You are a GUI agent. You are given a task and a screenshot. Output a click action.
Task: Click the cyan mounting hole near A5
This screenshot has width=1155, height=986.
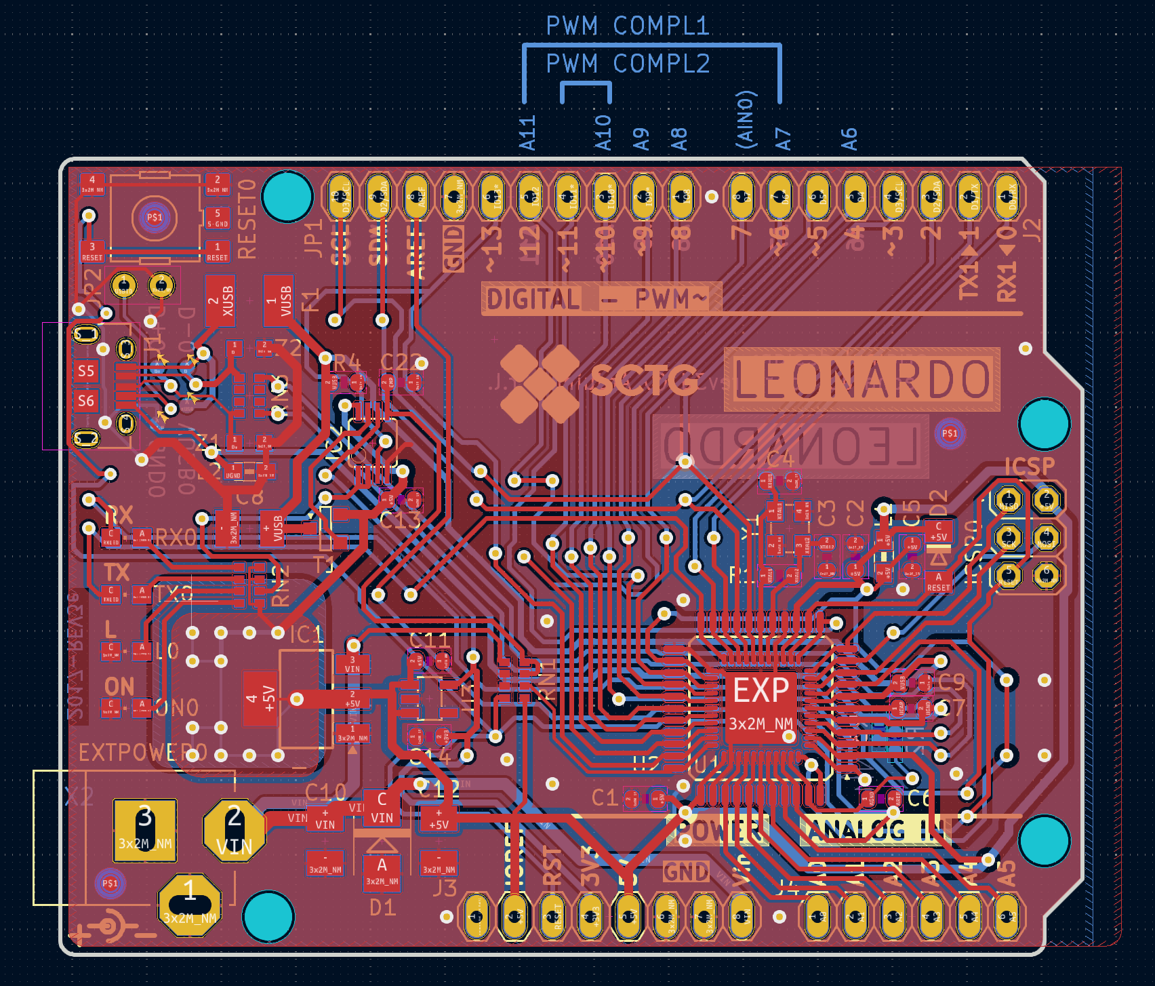[1044, 841]
